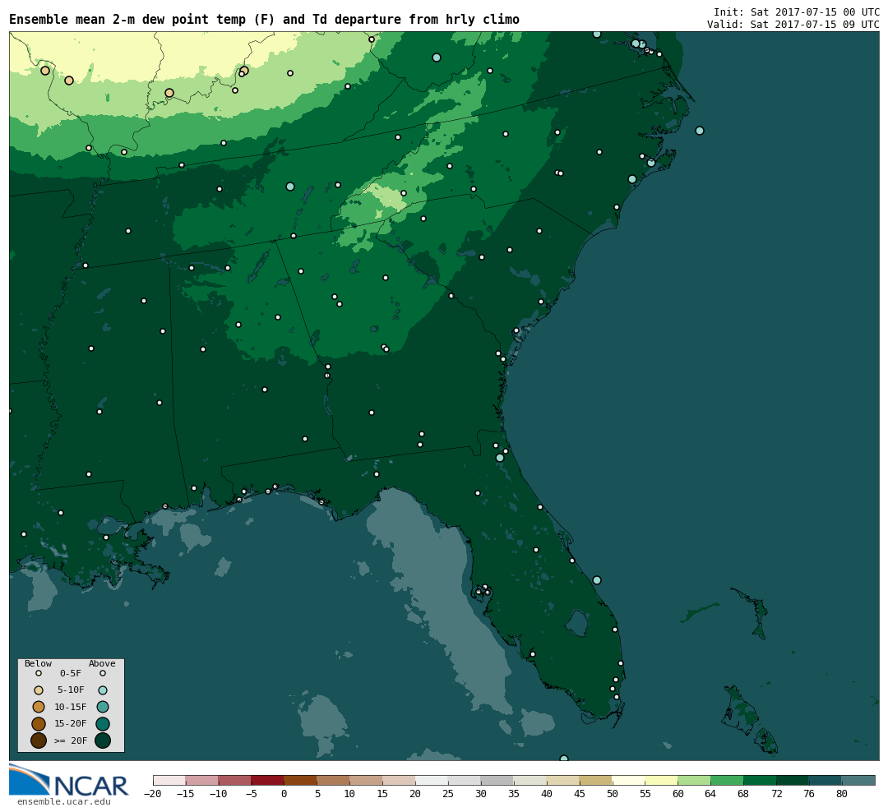The height and width of the screenshot is (812, 888).
Task: Pick the 55 to 60 yellow color swatch
Action: pyautogui.click(x=661, y=780)
